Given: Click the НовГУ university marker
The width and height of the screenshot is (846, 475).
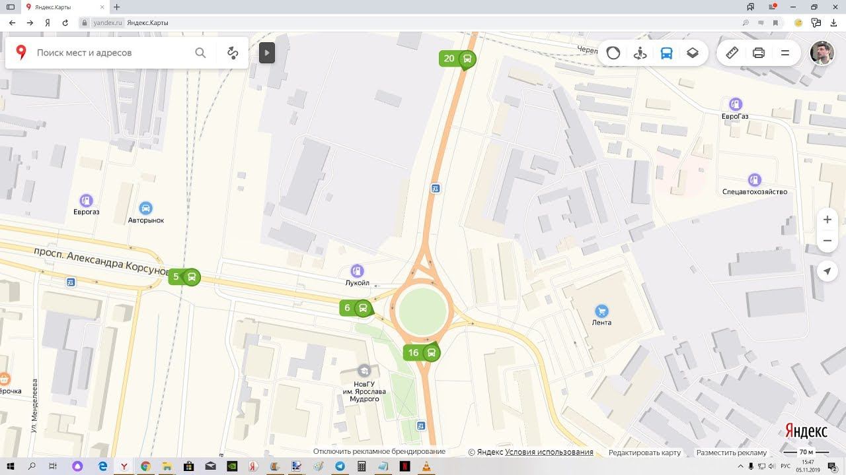Looking at the screenshot, I should point(364,371).
